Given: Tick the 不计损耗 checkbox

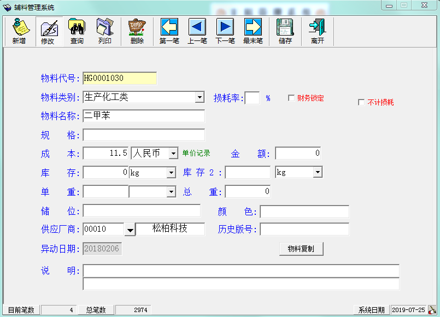Looking at the screenshot, I should 361,102.
